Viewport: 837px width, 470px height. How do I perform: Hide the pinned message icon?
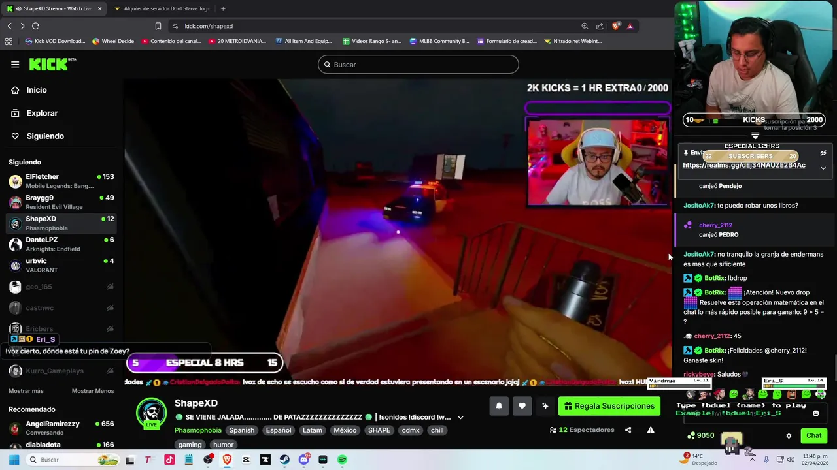823,153
